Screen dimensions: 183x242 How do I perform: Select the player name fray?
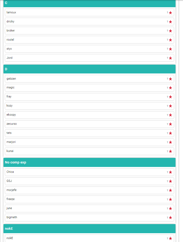click(9, 96)
